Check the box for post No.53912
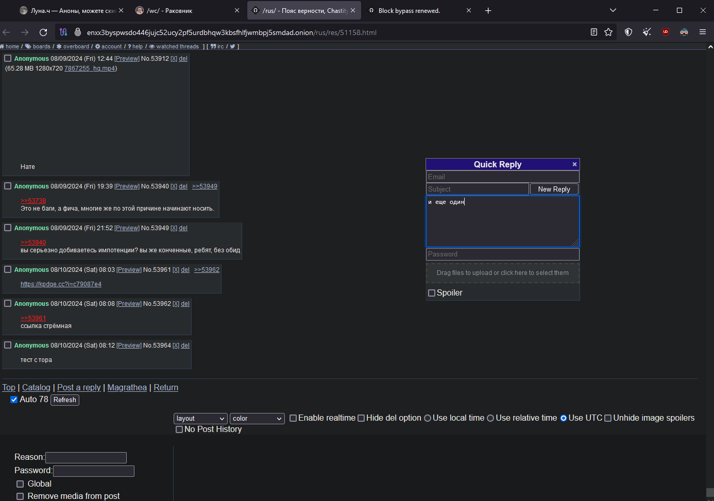 [x=8, y=58]
